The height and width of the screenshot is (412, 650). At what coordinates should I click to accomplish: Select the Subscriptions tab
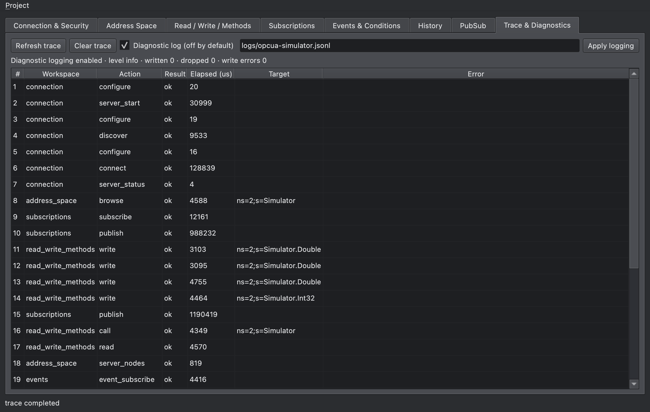point(292,26)
